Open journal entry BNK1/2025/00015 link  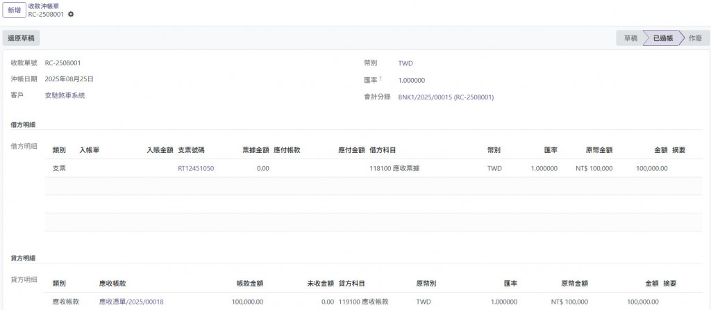click(446, 97)
